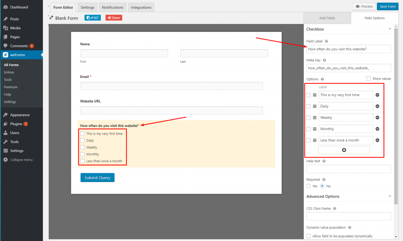Click the red Share button
This screenshot has width=403, height=241.
coord(113,18)
